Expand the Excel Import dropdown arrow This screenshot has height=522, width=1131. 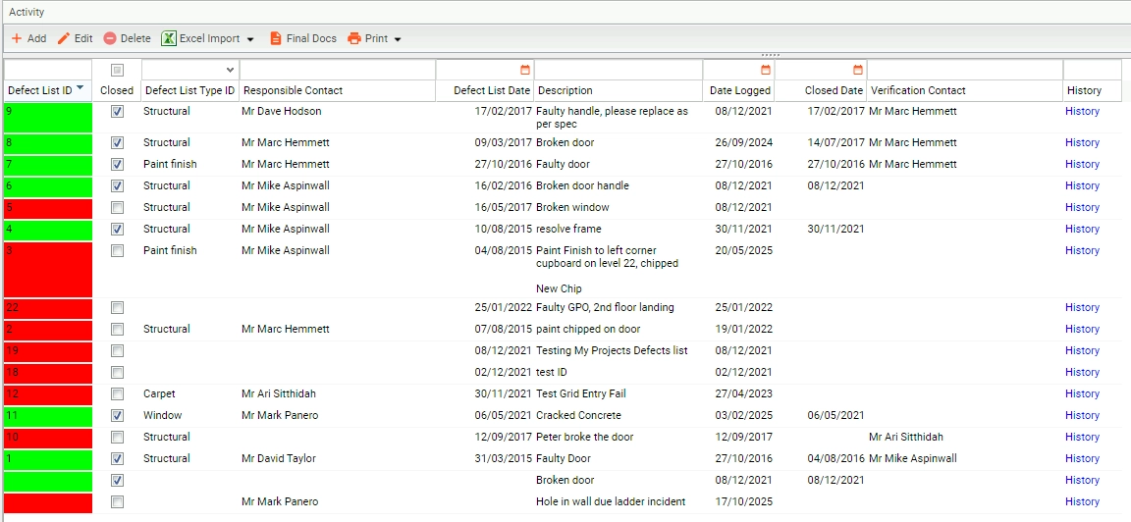coord(250,39)
